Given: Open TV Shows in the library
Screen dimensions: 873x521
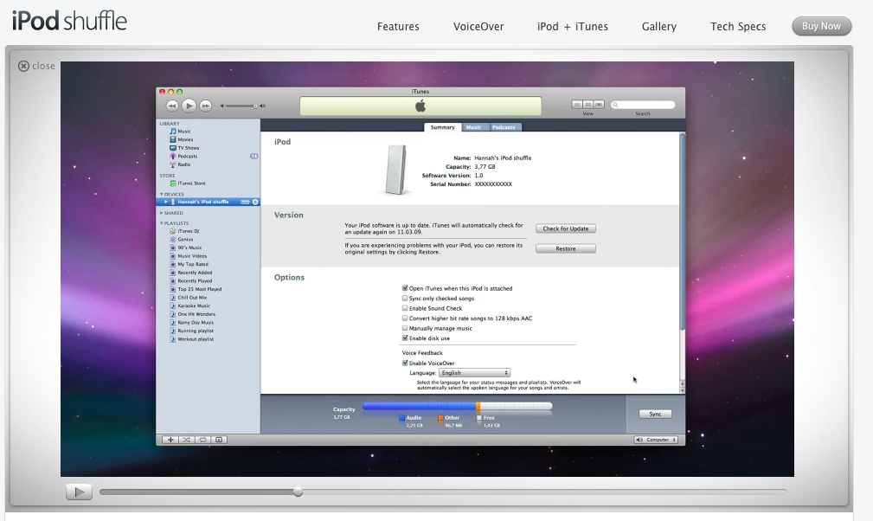Looking at the screenshot, I should click(x=188, y=148).
